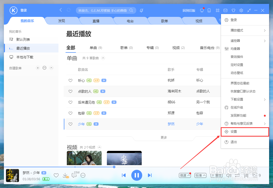This screenshot has height=188, width=273.
Task: Open the comments icon showing 15W
Action: click(74, 175)
